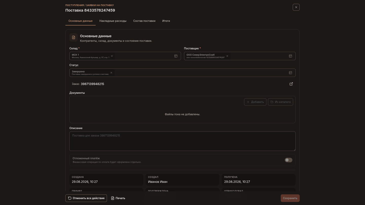
Task: Open supplier catalog picker icon in Поставщик field
Action: click(x=290, y=56)
